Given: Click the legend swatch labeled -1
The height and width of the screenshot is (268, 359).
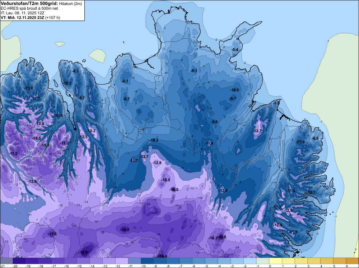Looking at the screenshot, I should [263, 261].
